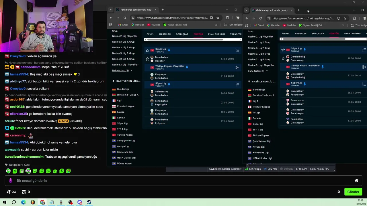Open a new tab in the Fenerbahçe window
This screenshot has width=367, height=206.
tap(163, 10)
